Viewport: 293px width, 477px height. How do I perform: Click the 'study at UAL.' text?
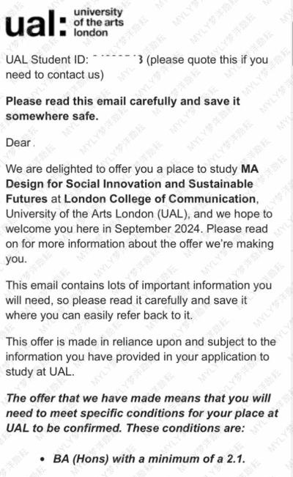click(40, 371)
